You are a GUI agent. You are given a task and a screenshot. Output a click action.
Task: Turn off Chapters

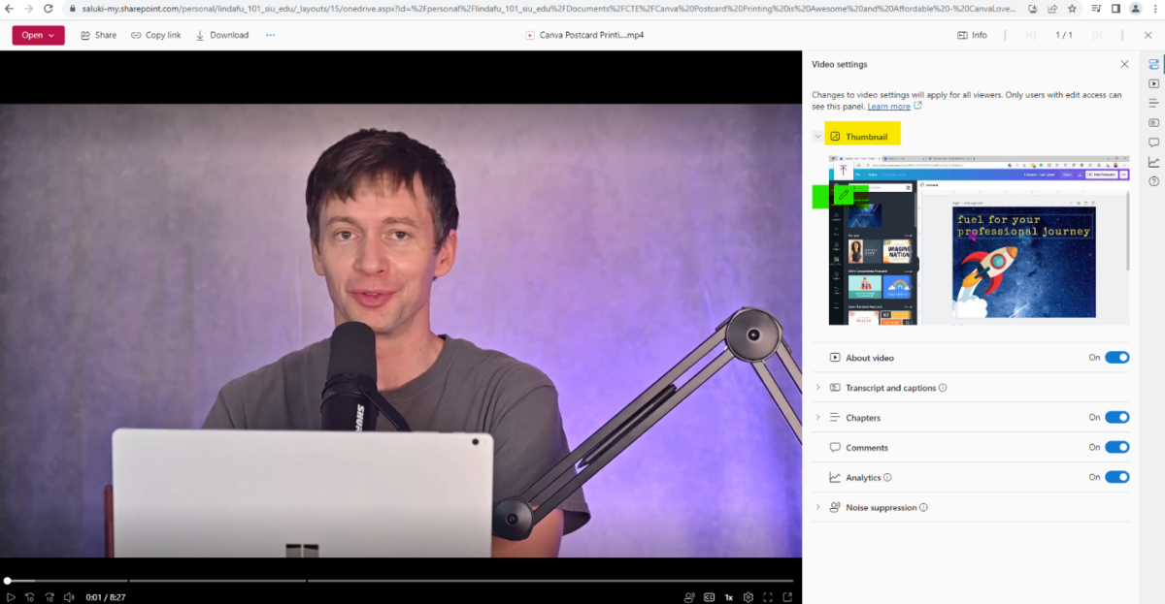[1117, 417]
